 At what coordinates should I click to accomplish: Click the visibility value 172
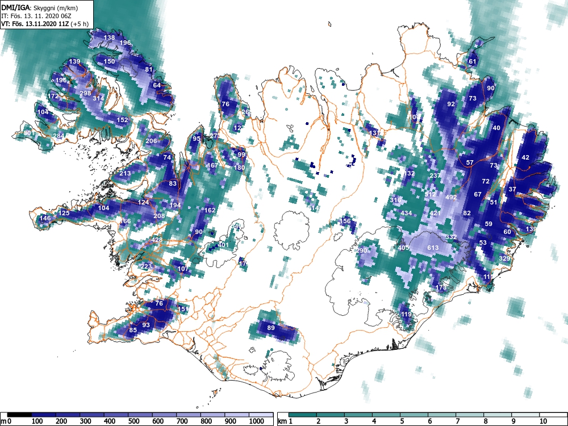[53, 97]
